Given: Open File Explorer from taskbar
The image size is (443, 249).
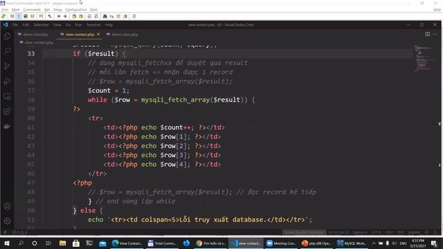Looking at the screenshot, I should point(62,243).
